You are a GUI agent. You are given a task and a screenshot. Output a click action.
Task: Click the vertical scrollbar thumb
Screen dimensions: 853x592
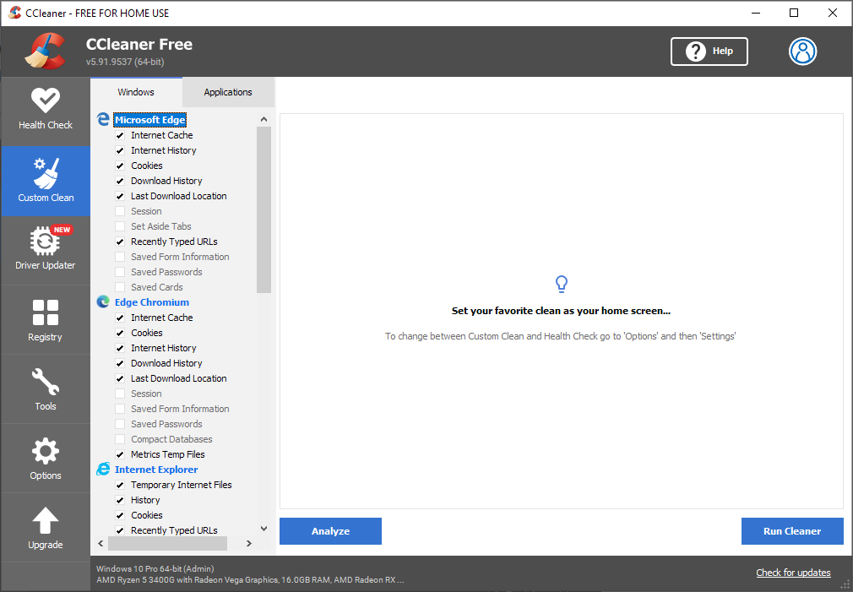tap(264, 210)
